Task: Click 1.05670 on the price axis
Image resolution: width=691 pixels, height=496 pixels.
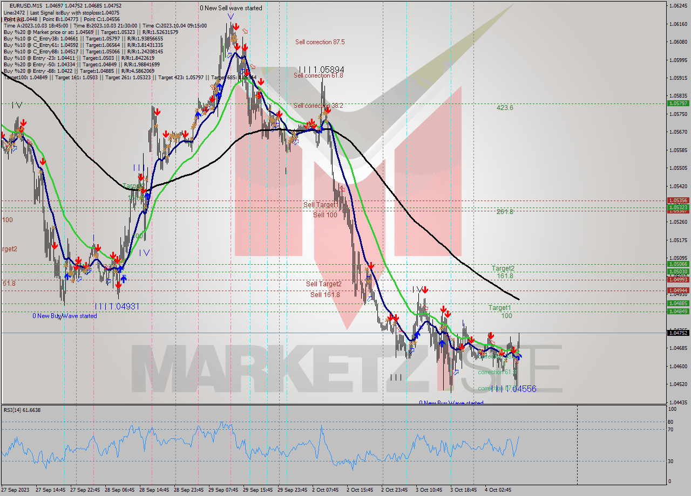Action: (x=678, y=132)
